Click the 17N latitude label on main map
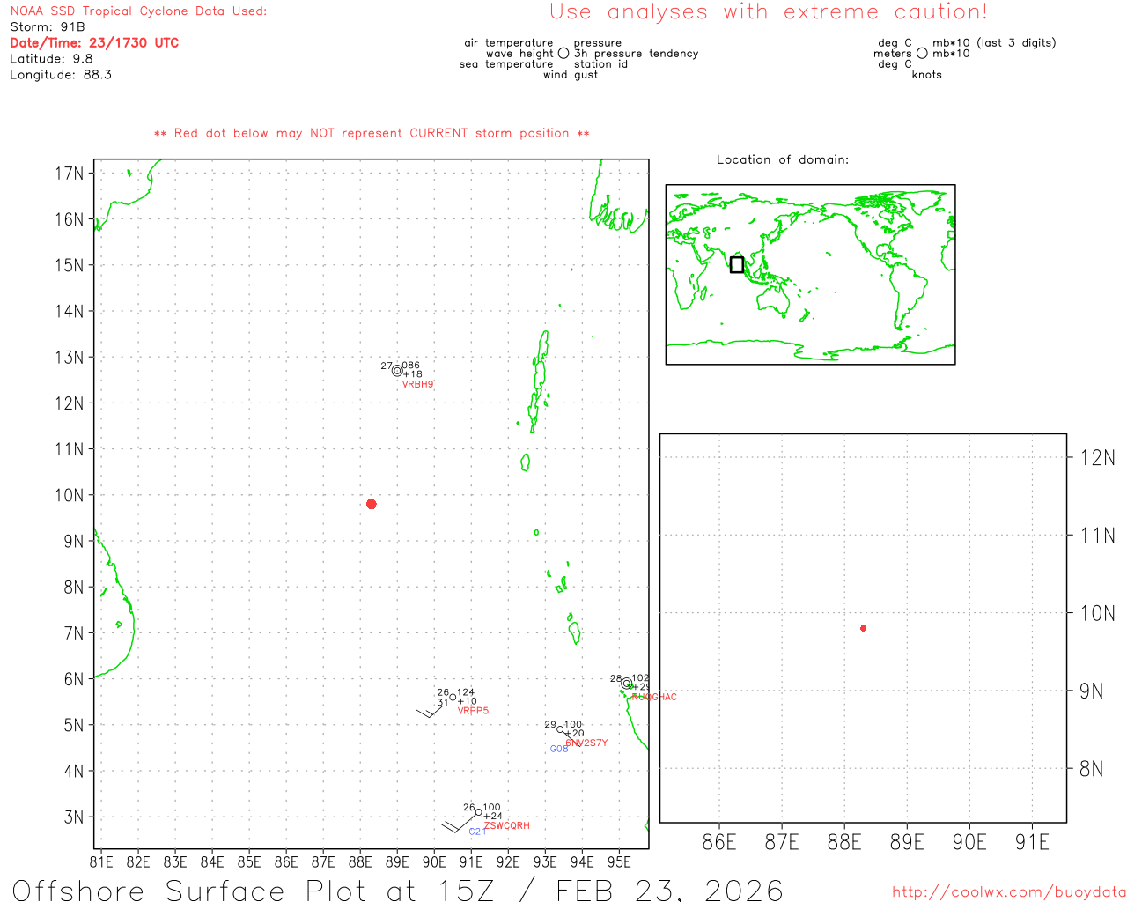 click(x=70, y=174)
